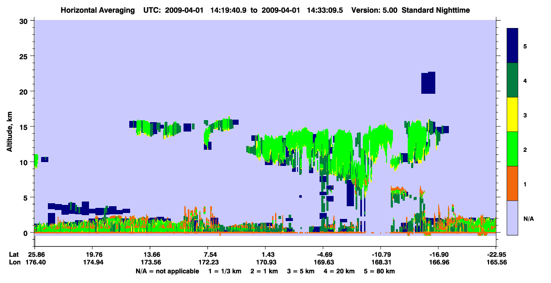Image resolution: width=551 pixels, height=283 pixels.
Task: Click the colorbar label '5'
Action: tap(525, 46)
